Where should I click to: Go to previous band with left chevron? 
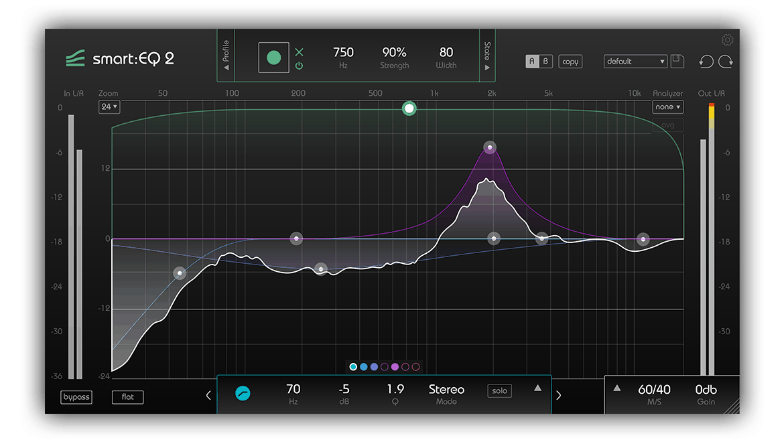[x=208, y=396]
